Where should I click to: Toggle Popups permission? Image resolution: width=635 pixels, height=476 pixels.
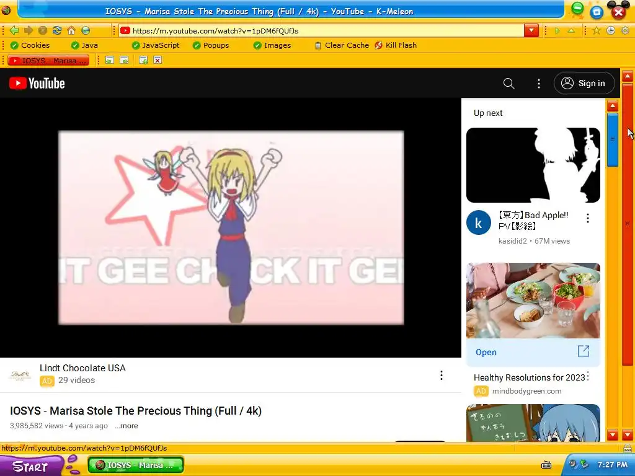(211, 45)
